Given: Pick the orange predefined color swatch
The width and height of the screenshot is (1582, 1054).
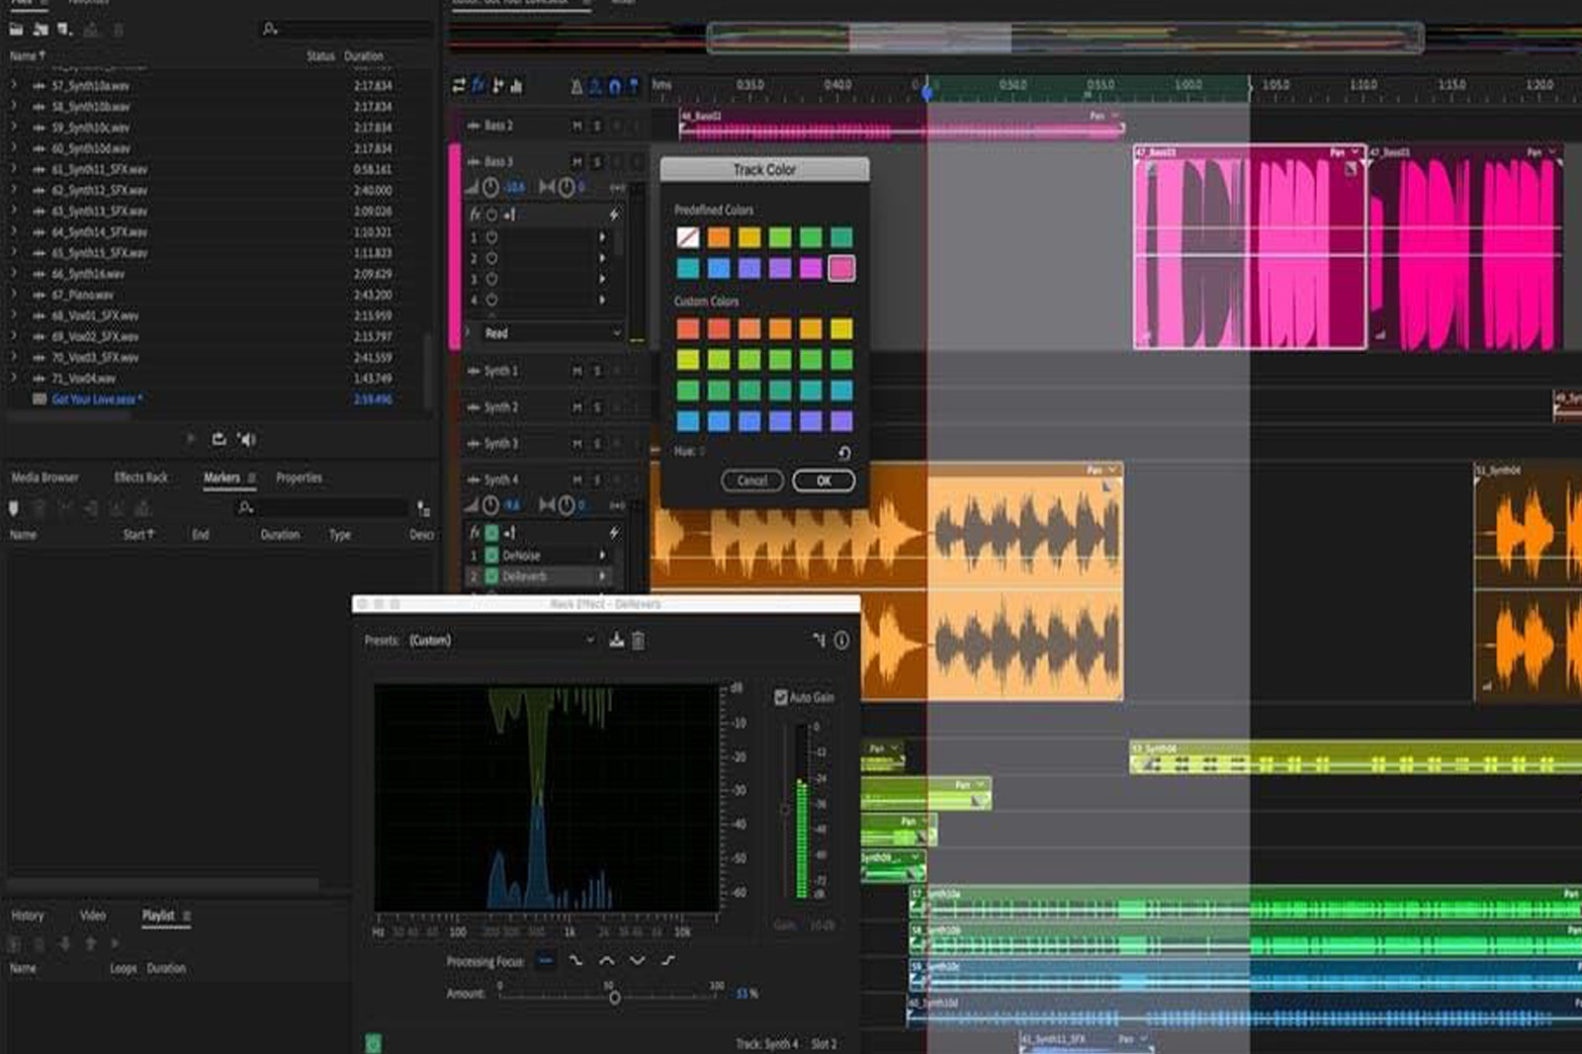Looking at the screenshot, I should click(719, 237).
